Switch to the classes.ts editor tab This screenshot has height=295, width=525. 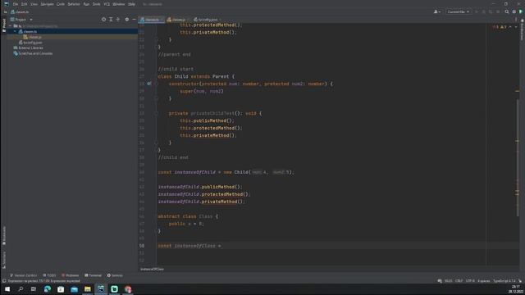click(152, 20)
